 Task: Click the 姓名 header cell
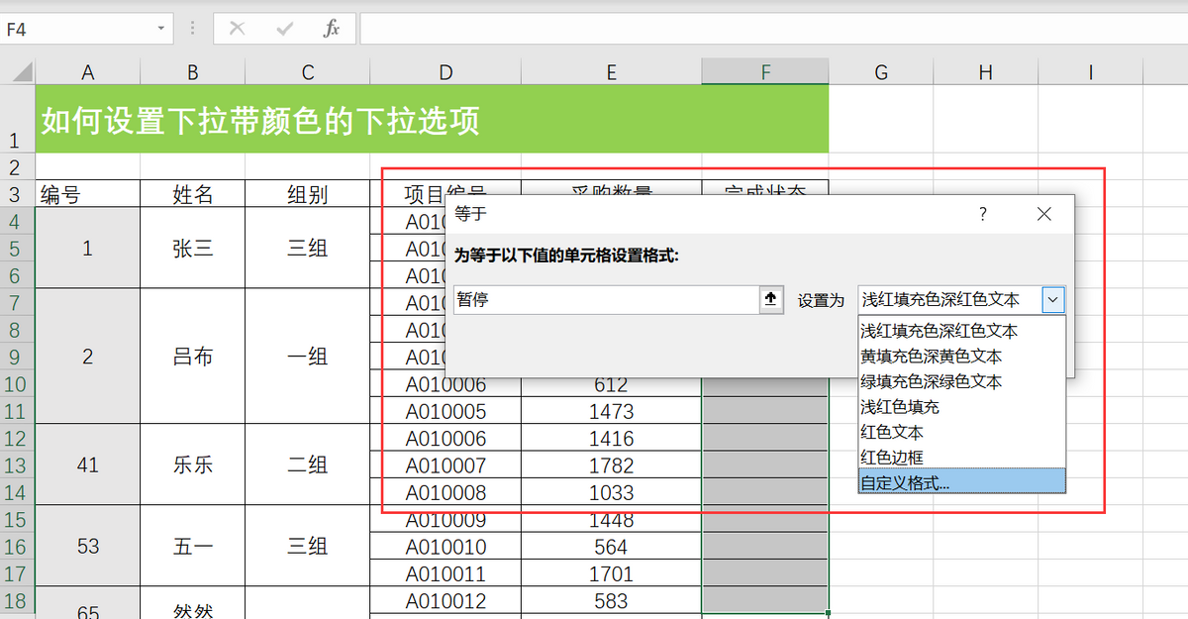point(193,194)
